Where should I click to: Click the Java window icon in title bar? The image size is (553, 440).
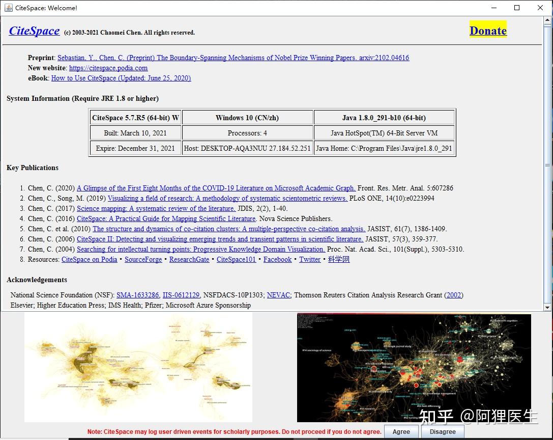tap(9, 8)
